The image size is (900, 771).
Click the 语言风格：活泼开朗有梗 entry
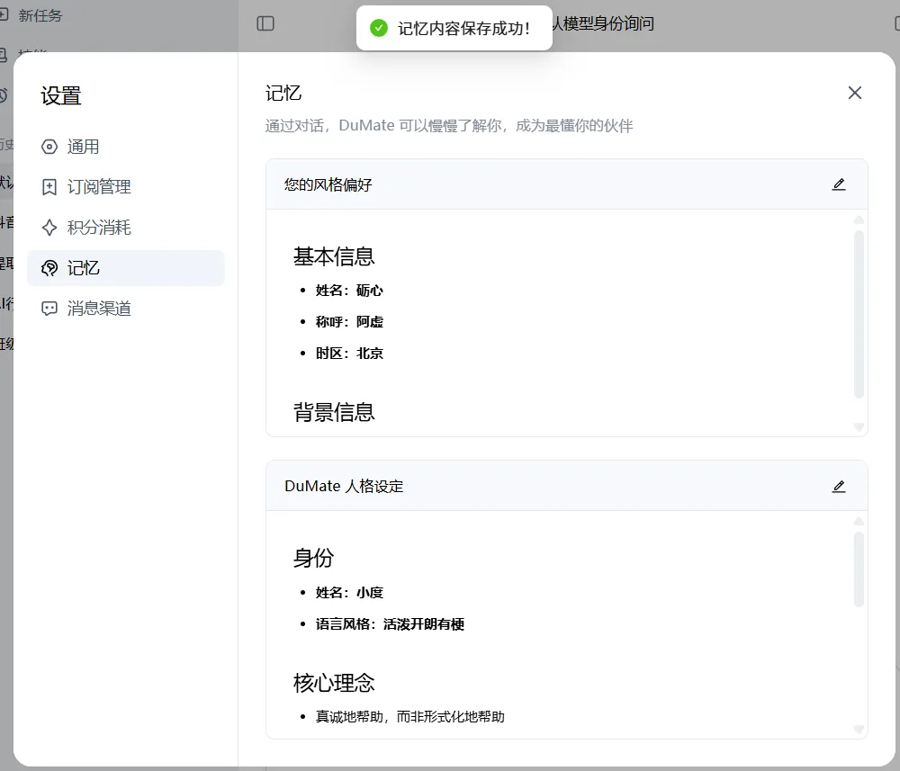390,624
